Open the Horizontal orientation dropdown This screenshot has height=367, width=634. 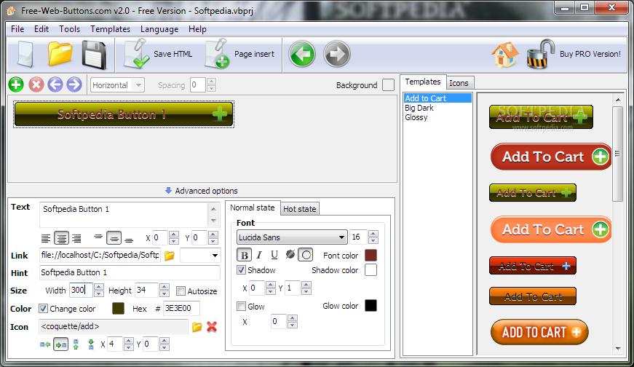tap(118, 85)
